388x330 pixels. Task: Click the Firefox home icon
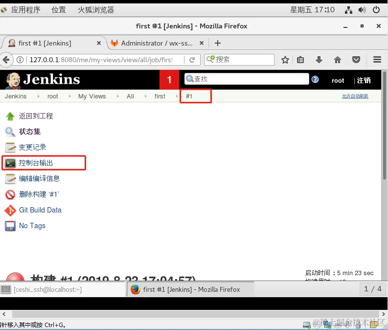pyautogui.click(x=337, y=60)
